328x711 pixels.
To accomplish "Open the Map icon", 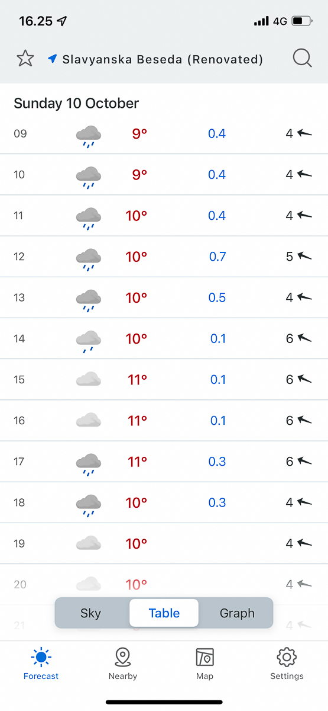I will [204, 664].
